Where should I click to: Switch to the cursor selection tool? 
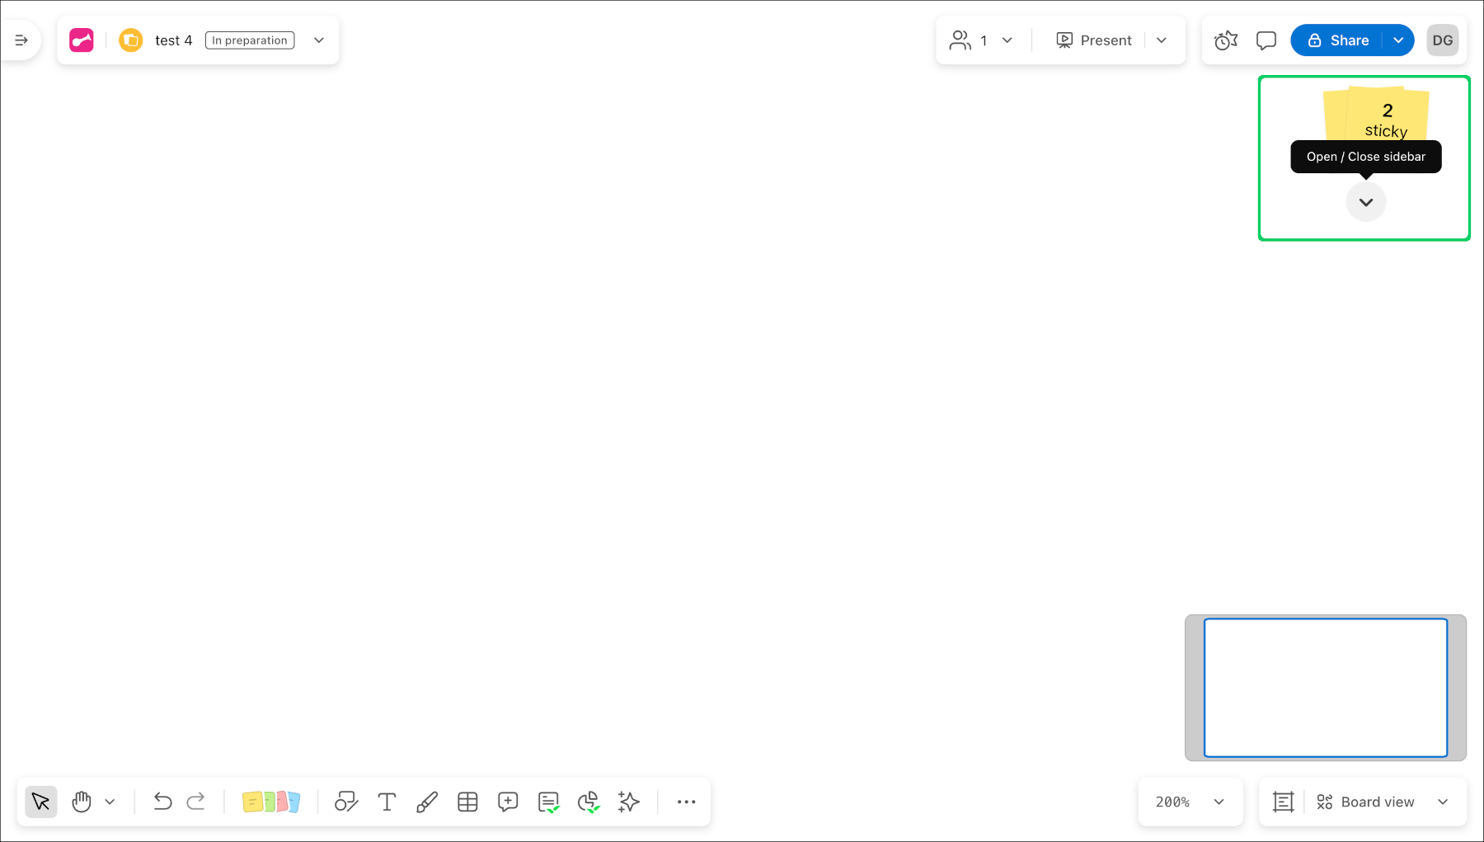coord(40,802)
